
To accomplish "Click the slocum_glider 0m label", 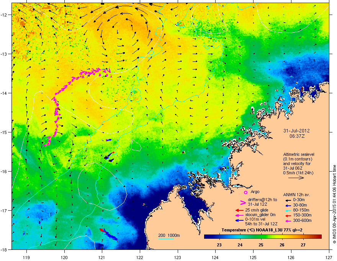I will (260, 215).
